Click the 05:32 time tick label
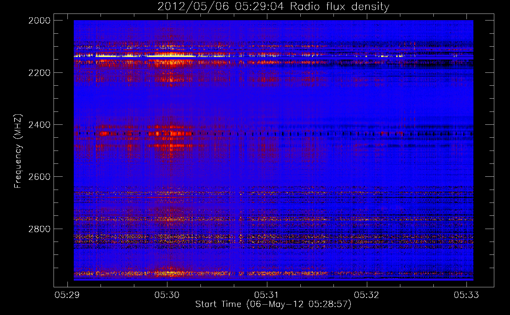The image size is (510, 315). point(367,295)
